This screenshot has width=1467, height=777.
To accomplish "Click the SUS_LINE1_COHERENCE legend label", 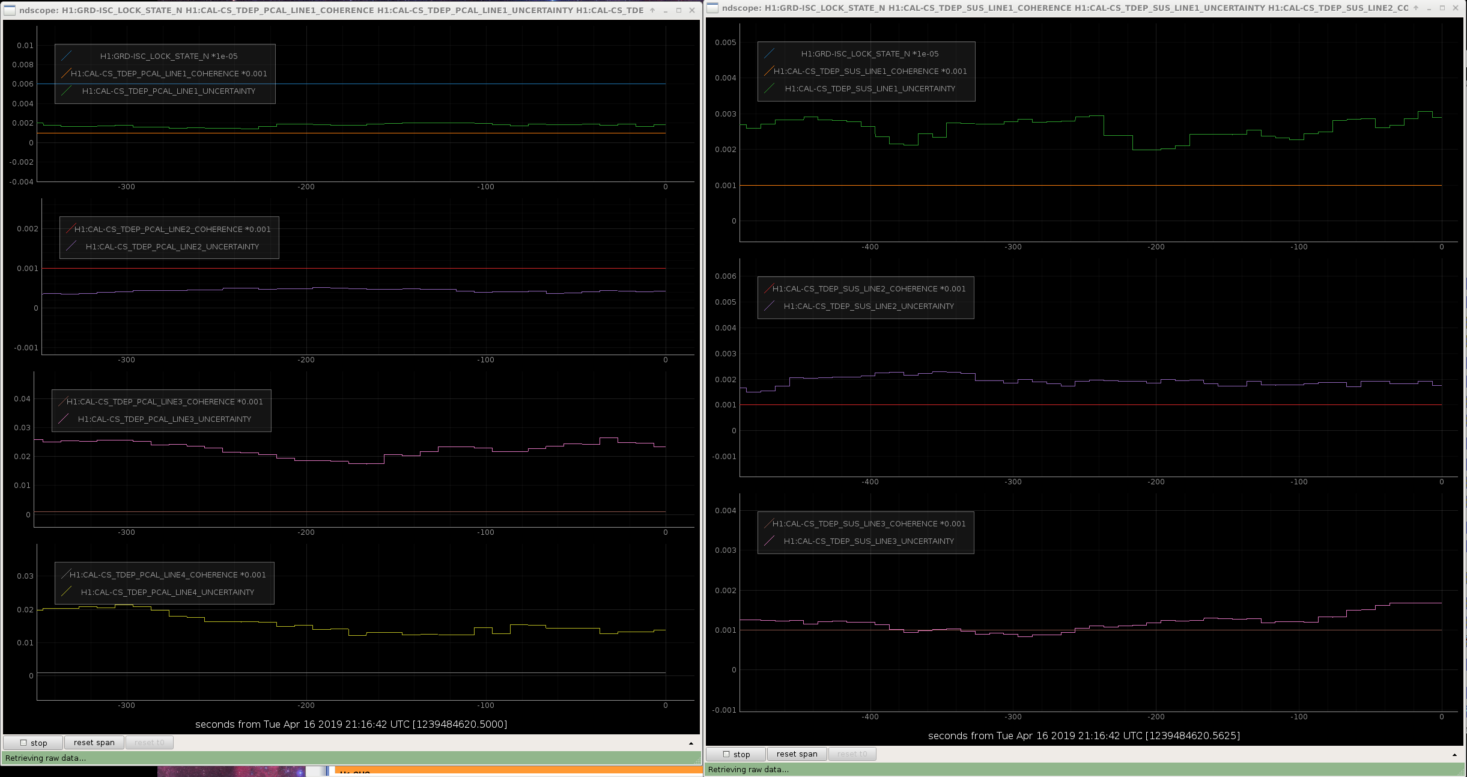I will 870,71.
